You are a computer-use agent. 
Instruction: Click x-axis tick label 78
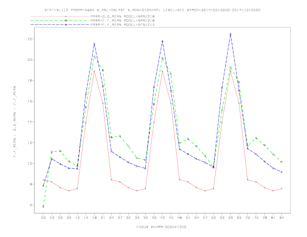click(265, 218)
